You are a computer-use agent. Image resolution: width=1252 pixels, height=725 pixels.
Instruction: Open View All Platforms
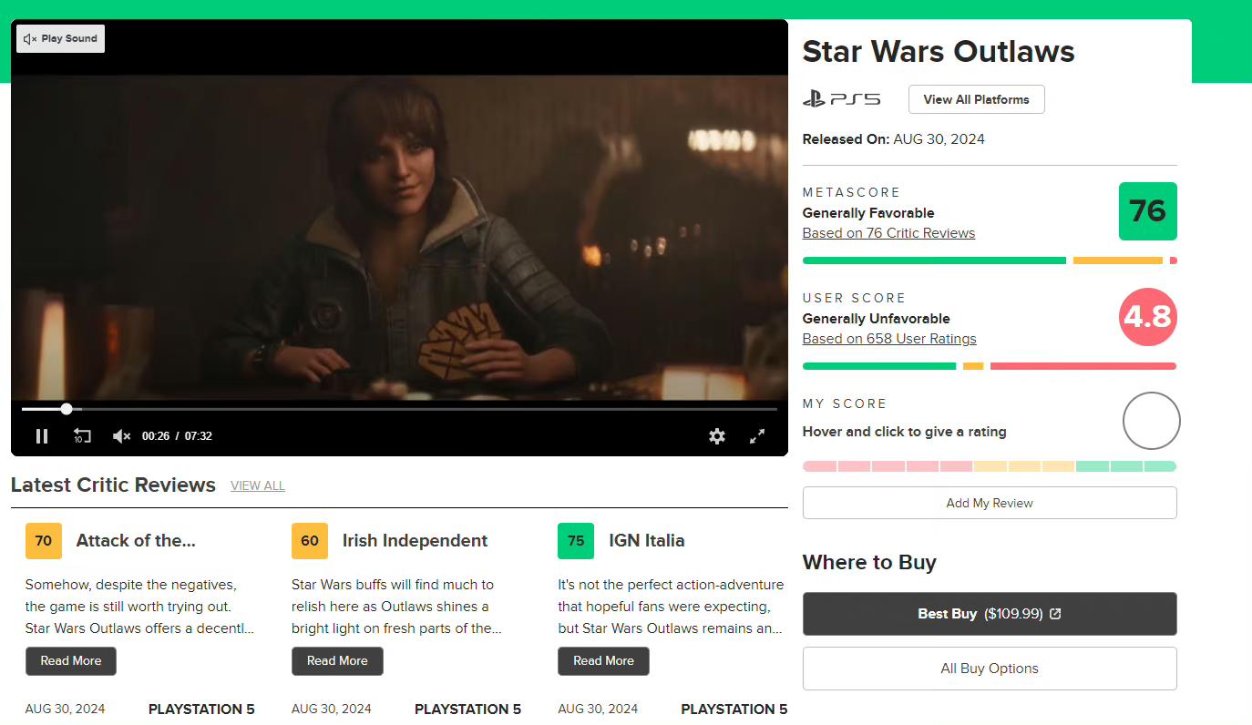click(976, 99)
